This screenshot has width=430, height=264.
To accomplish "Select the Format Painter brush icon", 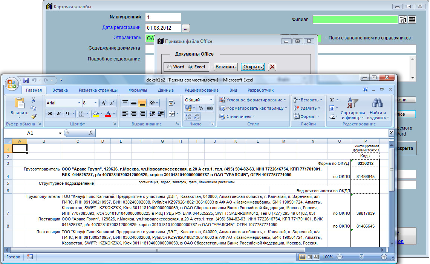I will pyautogui.click(x=33, y=116).
